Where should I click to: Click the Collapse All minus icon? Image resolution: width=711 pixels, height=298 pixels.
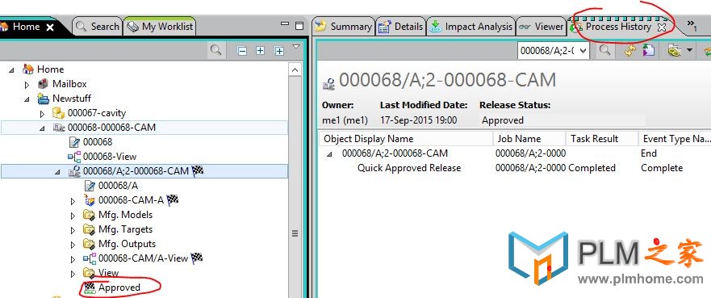coord(243,51)
